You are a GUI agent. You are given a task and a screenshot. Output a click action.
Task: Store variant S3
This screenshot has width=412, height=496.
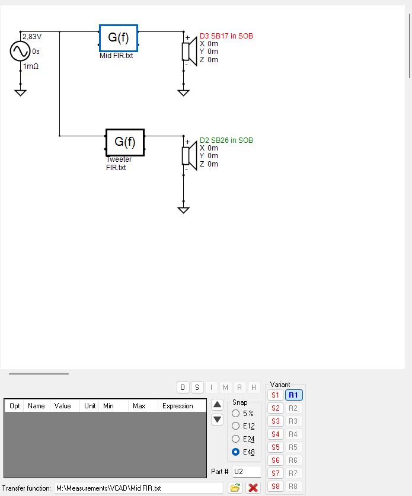[275, 421]
